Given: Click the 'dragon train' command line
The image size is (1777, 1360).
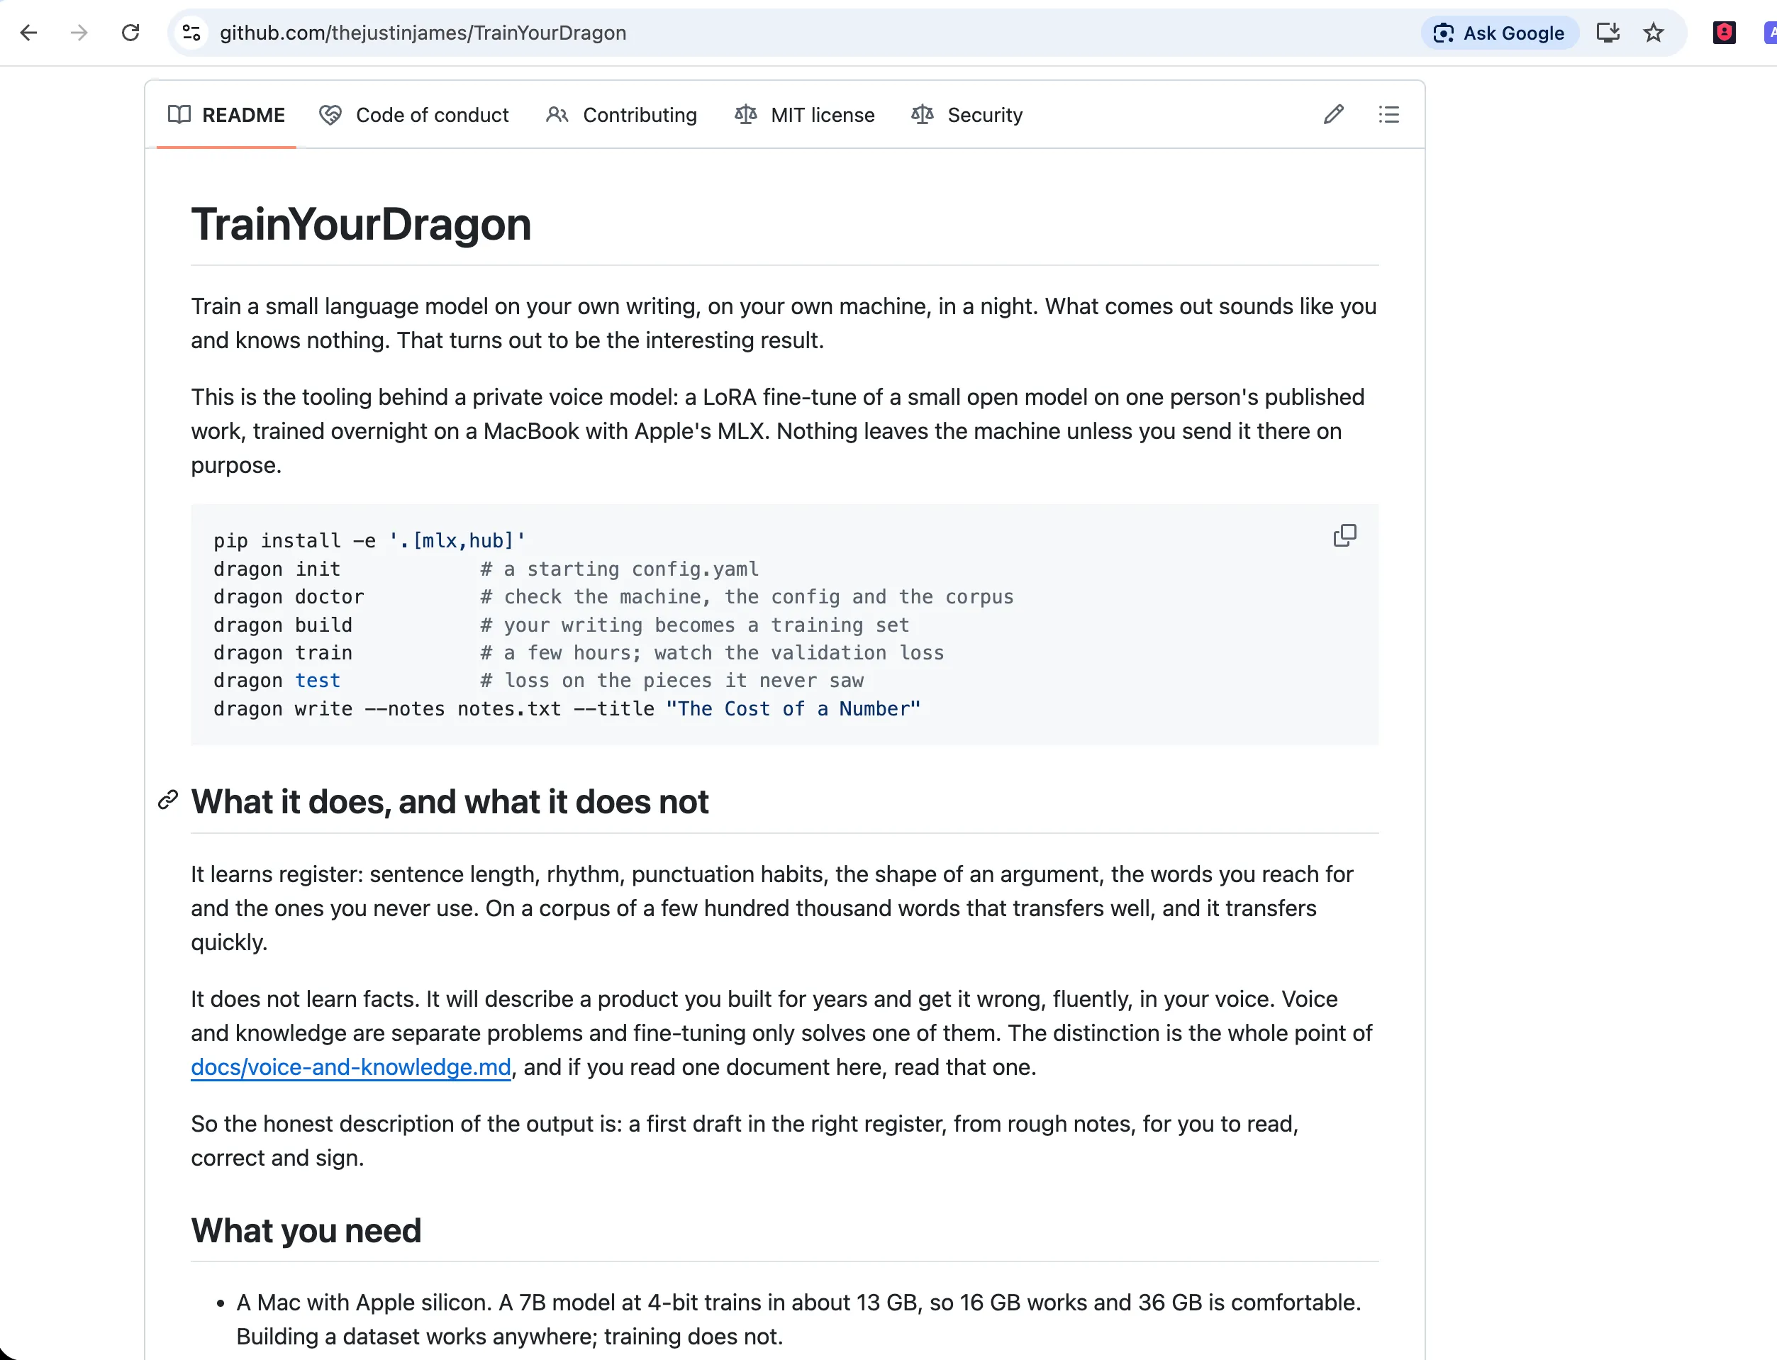Looking at the screenshot, I should tap(579, 652).
